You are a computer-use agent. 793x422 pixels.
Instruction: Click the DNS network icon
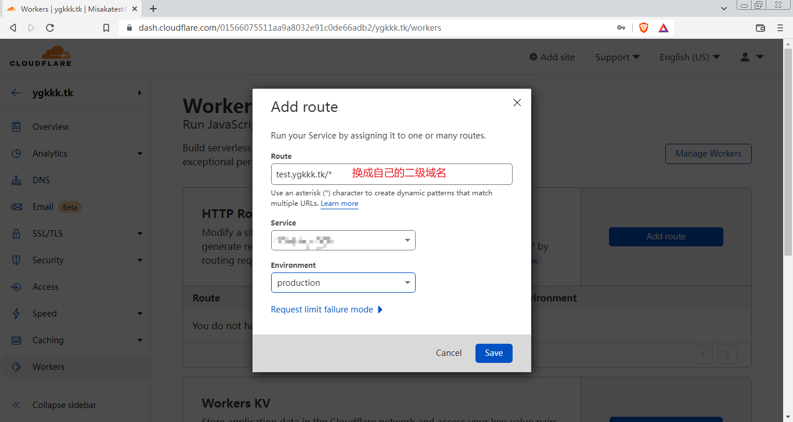tap(16, 180)
